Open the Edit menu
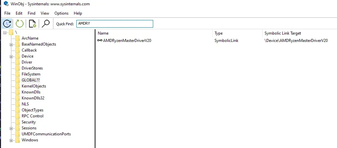 (x=19, y=13)
